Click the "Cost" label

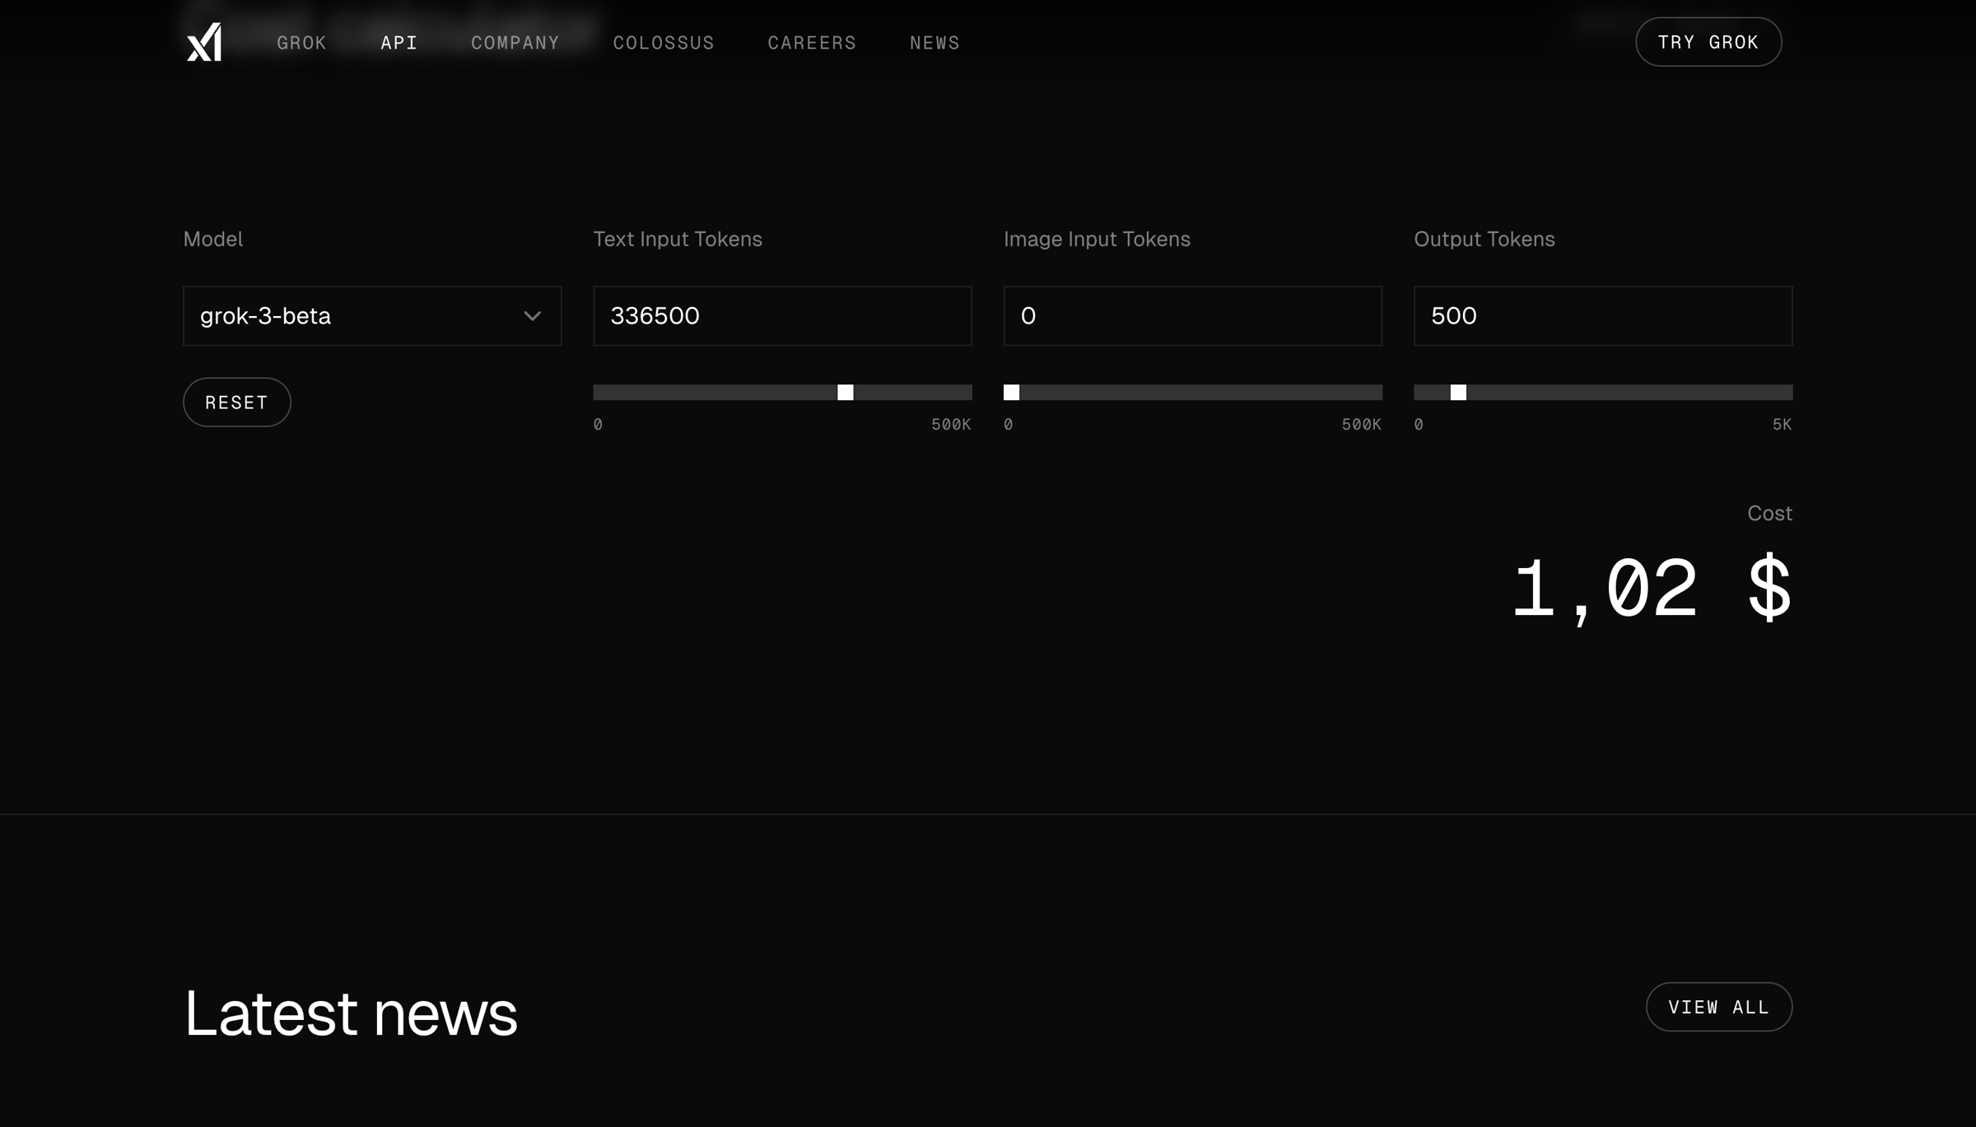coord(1770,514)
